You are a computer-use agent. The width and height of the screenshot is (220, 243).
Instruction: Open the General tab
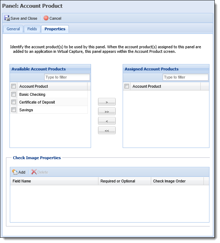13,29
